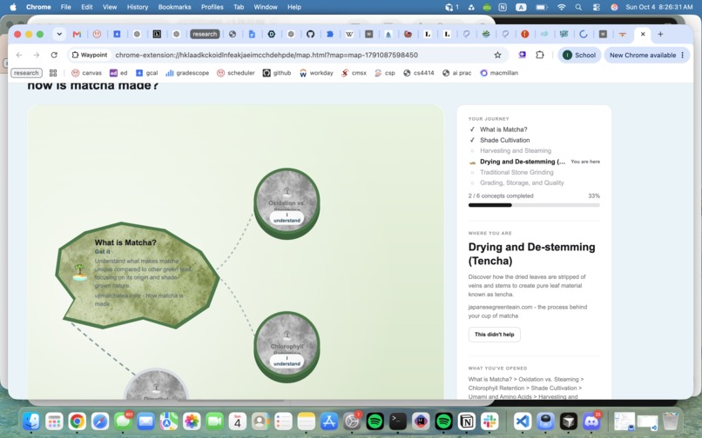Open Finder from the dock

[30, 421]
